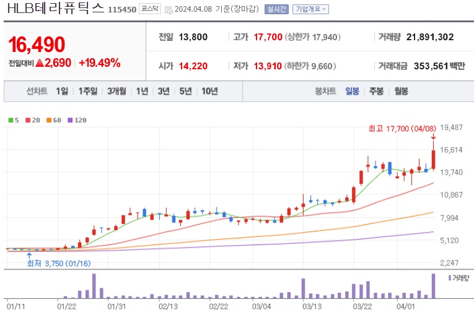Select the 1일 line chart period
The height and width of the screenshot is (315, 474).
(x=62, y=91)
